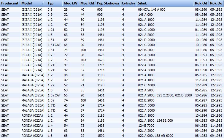
Task: Click the 1592 displacement value
Action: 101,136
